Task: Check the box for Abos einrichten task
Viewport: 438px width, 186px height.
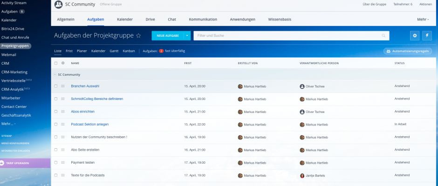Action: 56,112
